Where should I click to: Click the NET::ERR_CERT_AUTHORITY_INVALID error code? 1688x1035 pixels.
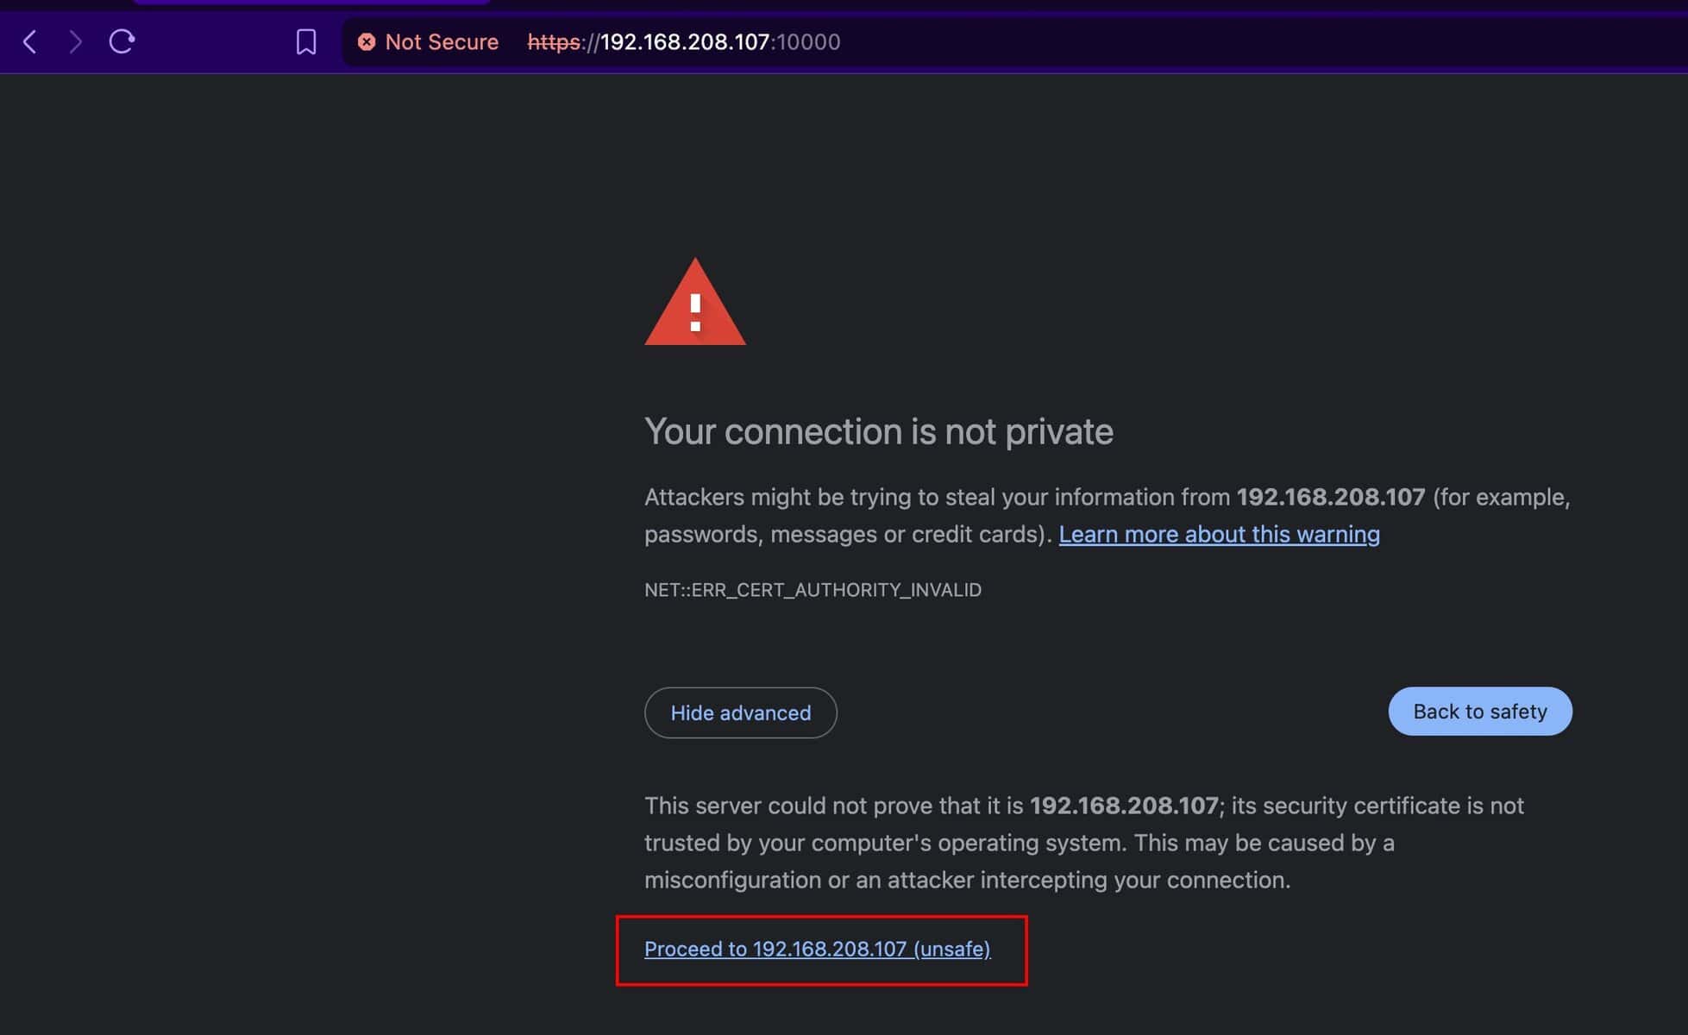click(x=813, y=590)
